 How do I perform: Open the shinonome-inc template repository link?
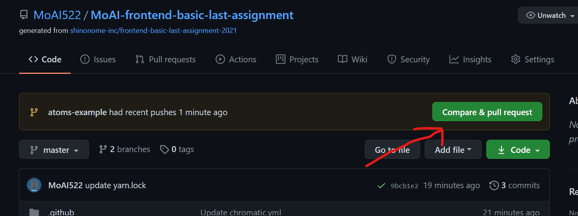point(153,30)
